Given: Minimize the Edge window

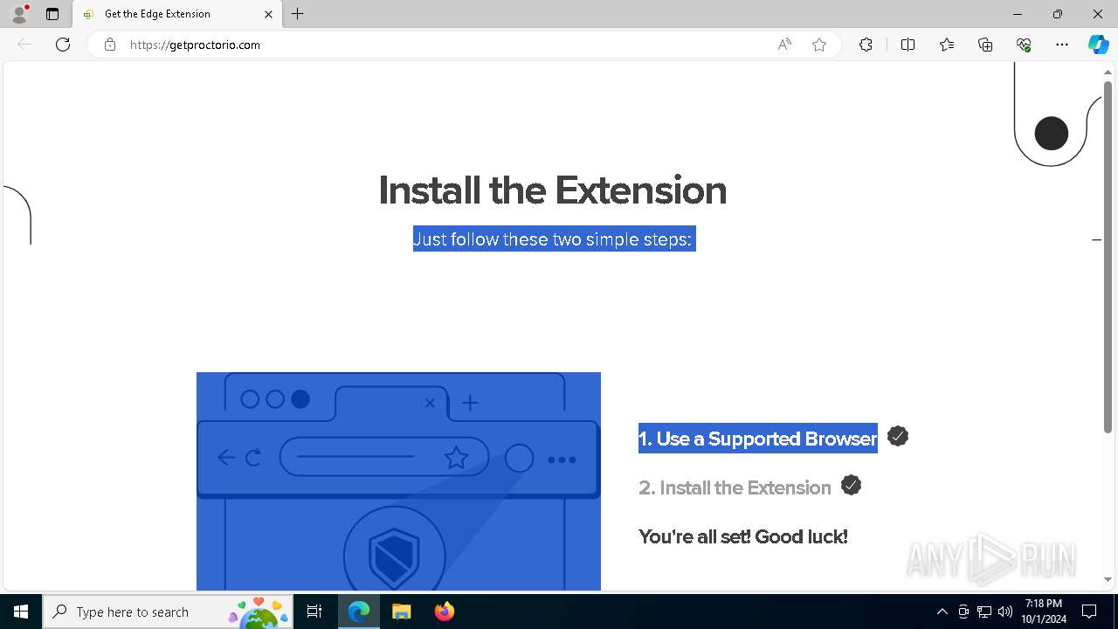Looking at the screenshot, I should 1018,14.
